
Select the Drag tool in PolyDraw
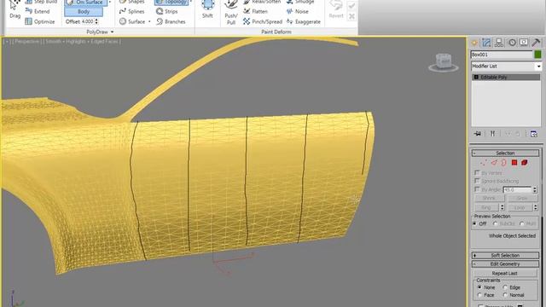pos(15,9)
